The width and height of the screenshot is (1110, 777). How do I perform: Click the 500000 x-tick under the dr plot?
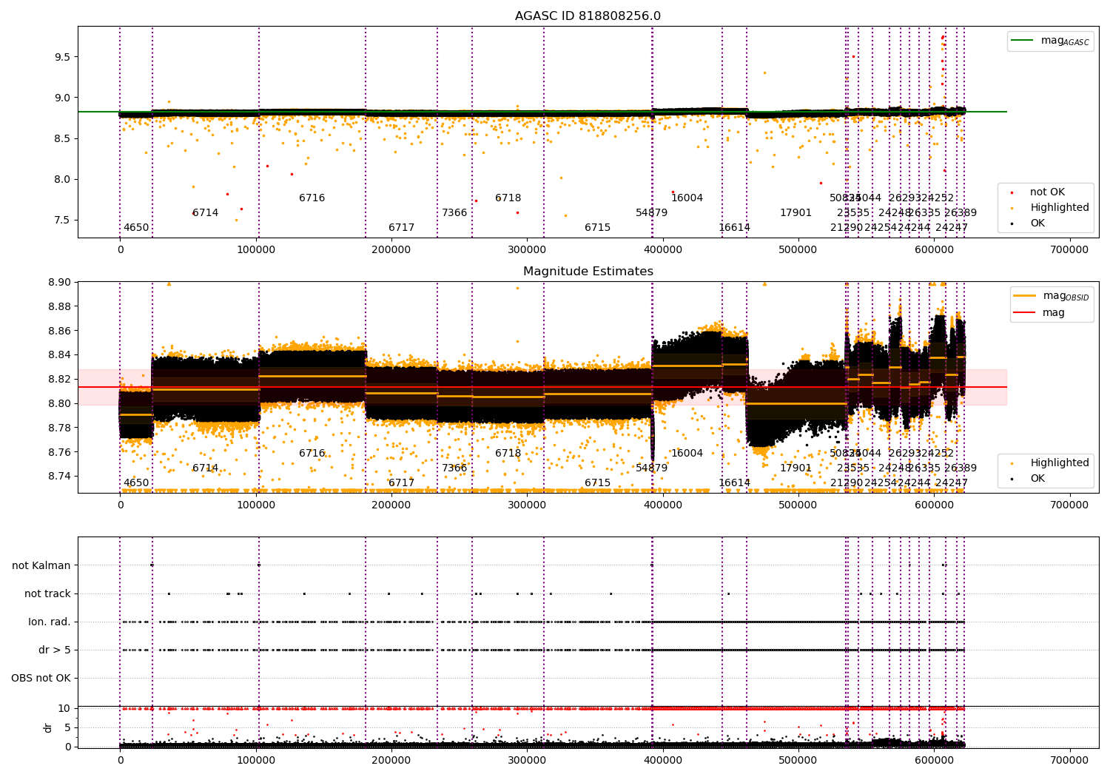pos(798,761)
